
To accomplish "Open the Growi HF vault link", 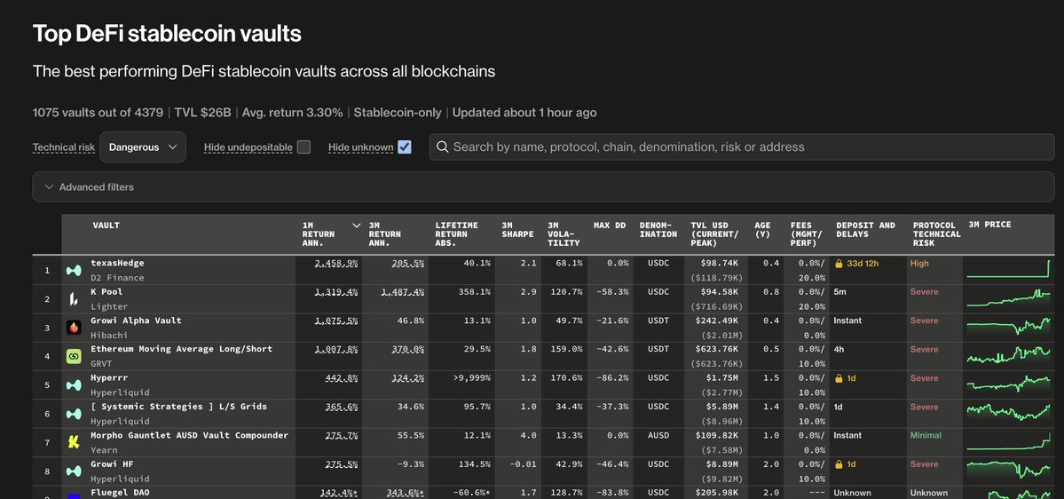I will click(x=112, y=463).
